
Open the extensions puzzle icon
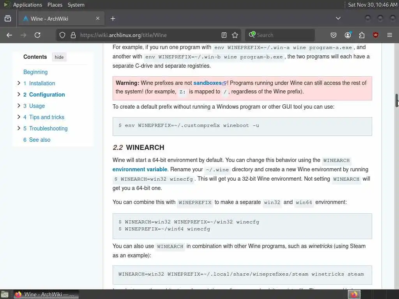coord(362,35)
